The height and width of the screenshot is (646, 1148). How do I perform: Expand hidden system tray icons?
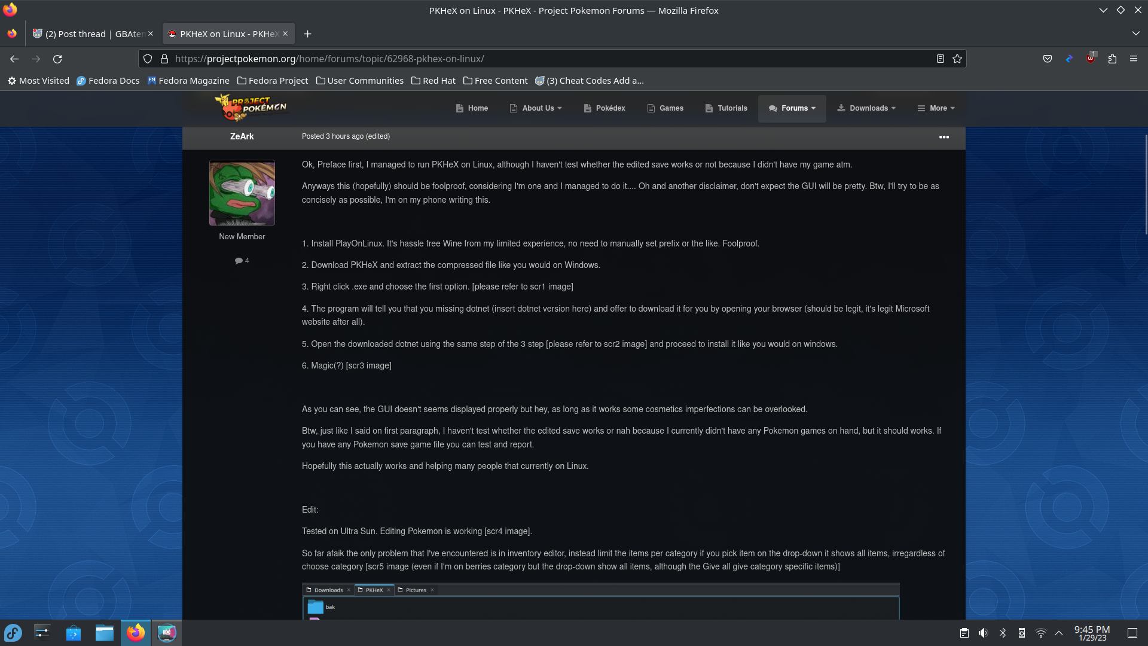(x=1059, y=633)
